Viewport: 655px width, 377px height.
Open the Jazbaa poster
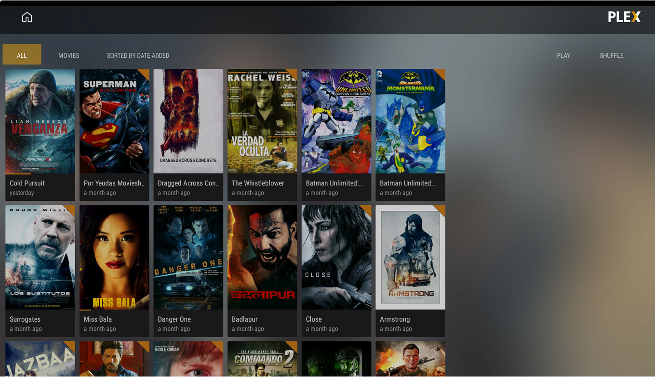[x=40, y=359]
